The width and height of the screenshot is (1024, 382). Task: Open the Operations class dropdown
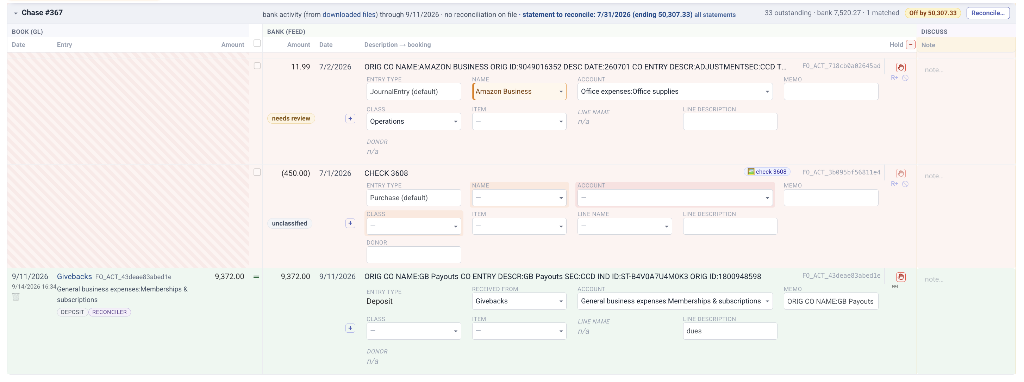click(x=413, y=121)
